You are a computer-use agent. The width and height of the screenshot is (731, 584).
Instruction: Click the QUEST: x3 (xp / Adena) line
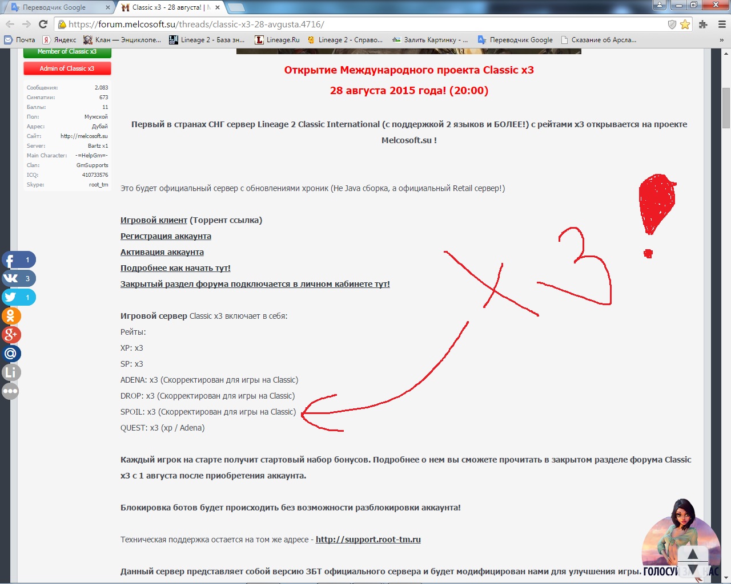tap(163, 428)
